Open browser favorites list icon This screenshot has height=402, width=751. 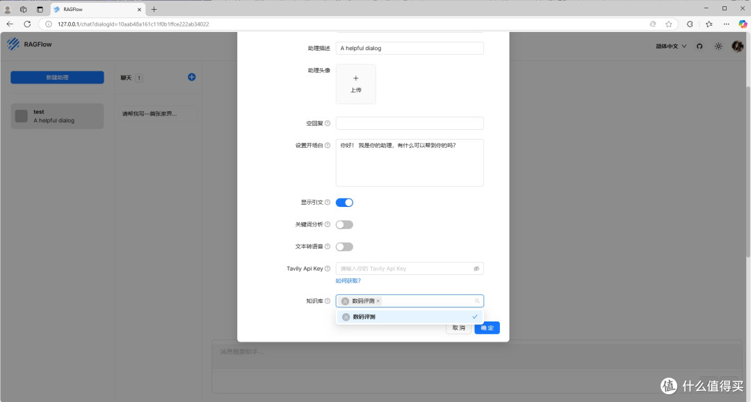pyautogui.click(x=709, y=24)
